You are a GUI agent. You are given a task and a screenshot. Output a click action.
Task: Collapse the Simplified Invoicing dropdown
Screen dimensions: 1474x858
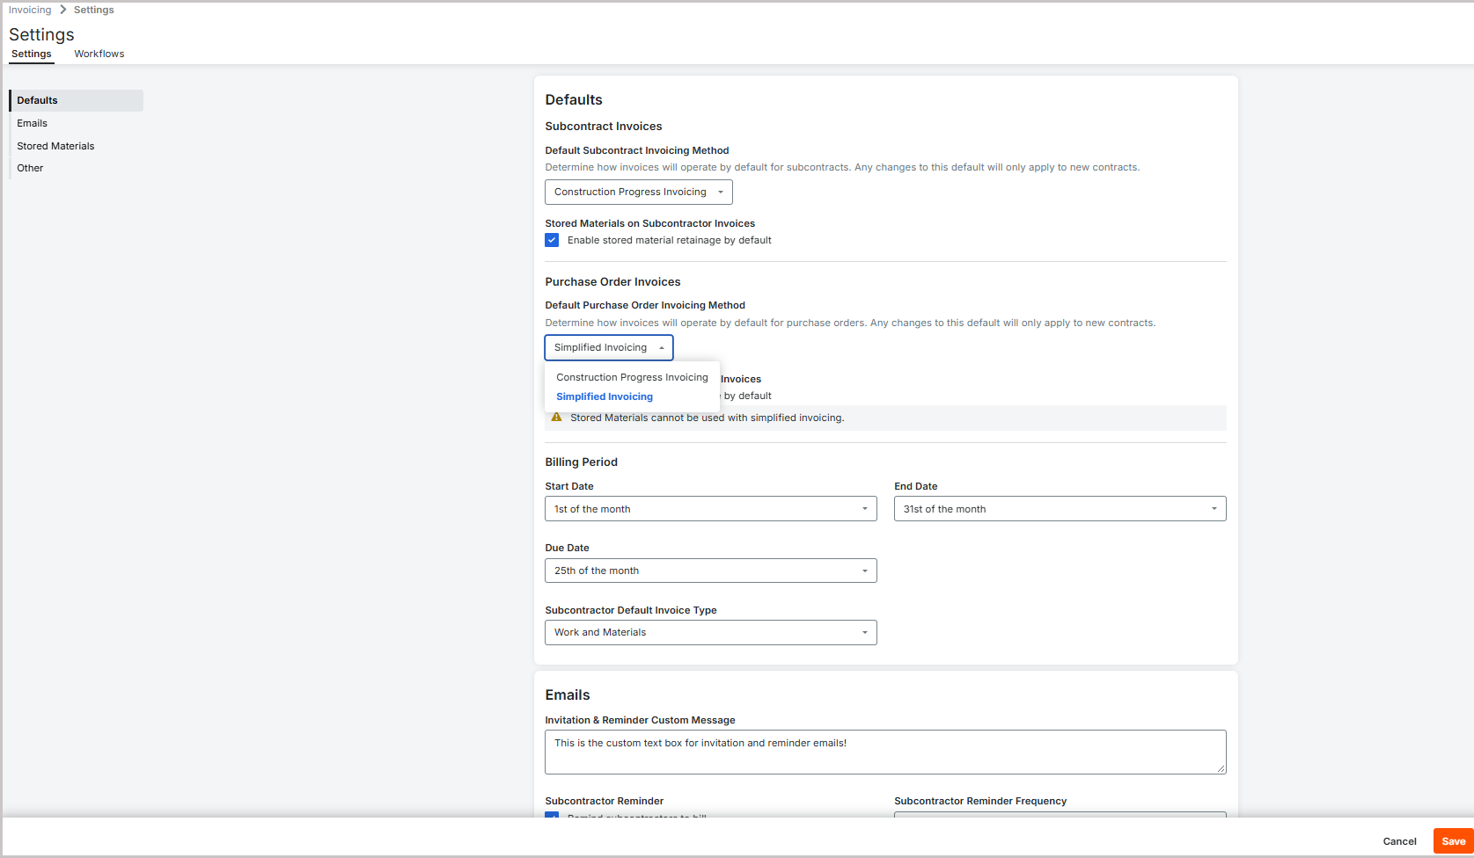coord(609,347)
